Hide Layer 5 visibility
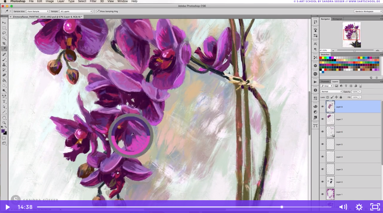383x213 pixels. tap(322, 144)
